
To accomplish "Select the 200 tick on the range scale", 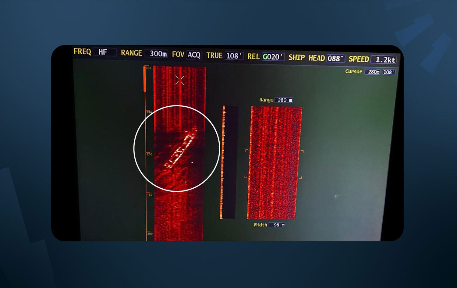I will 149,154.
